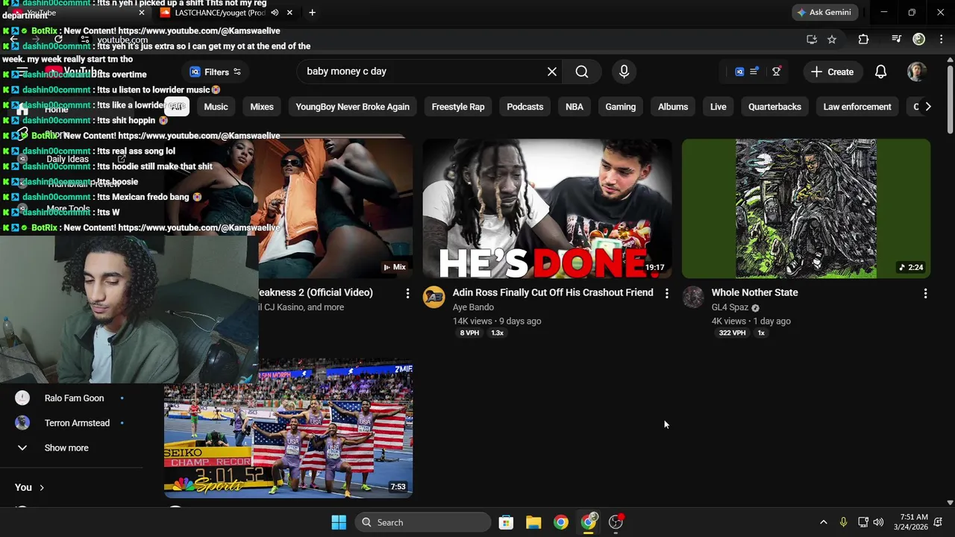Open the Chrome extensions puzzle icon

click(863, 40)
